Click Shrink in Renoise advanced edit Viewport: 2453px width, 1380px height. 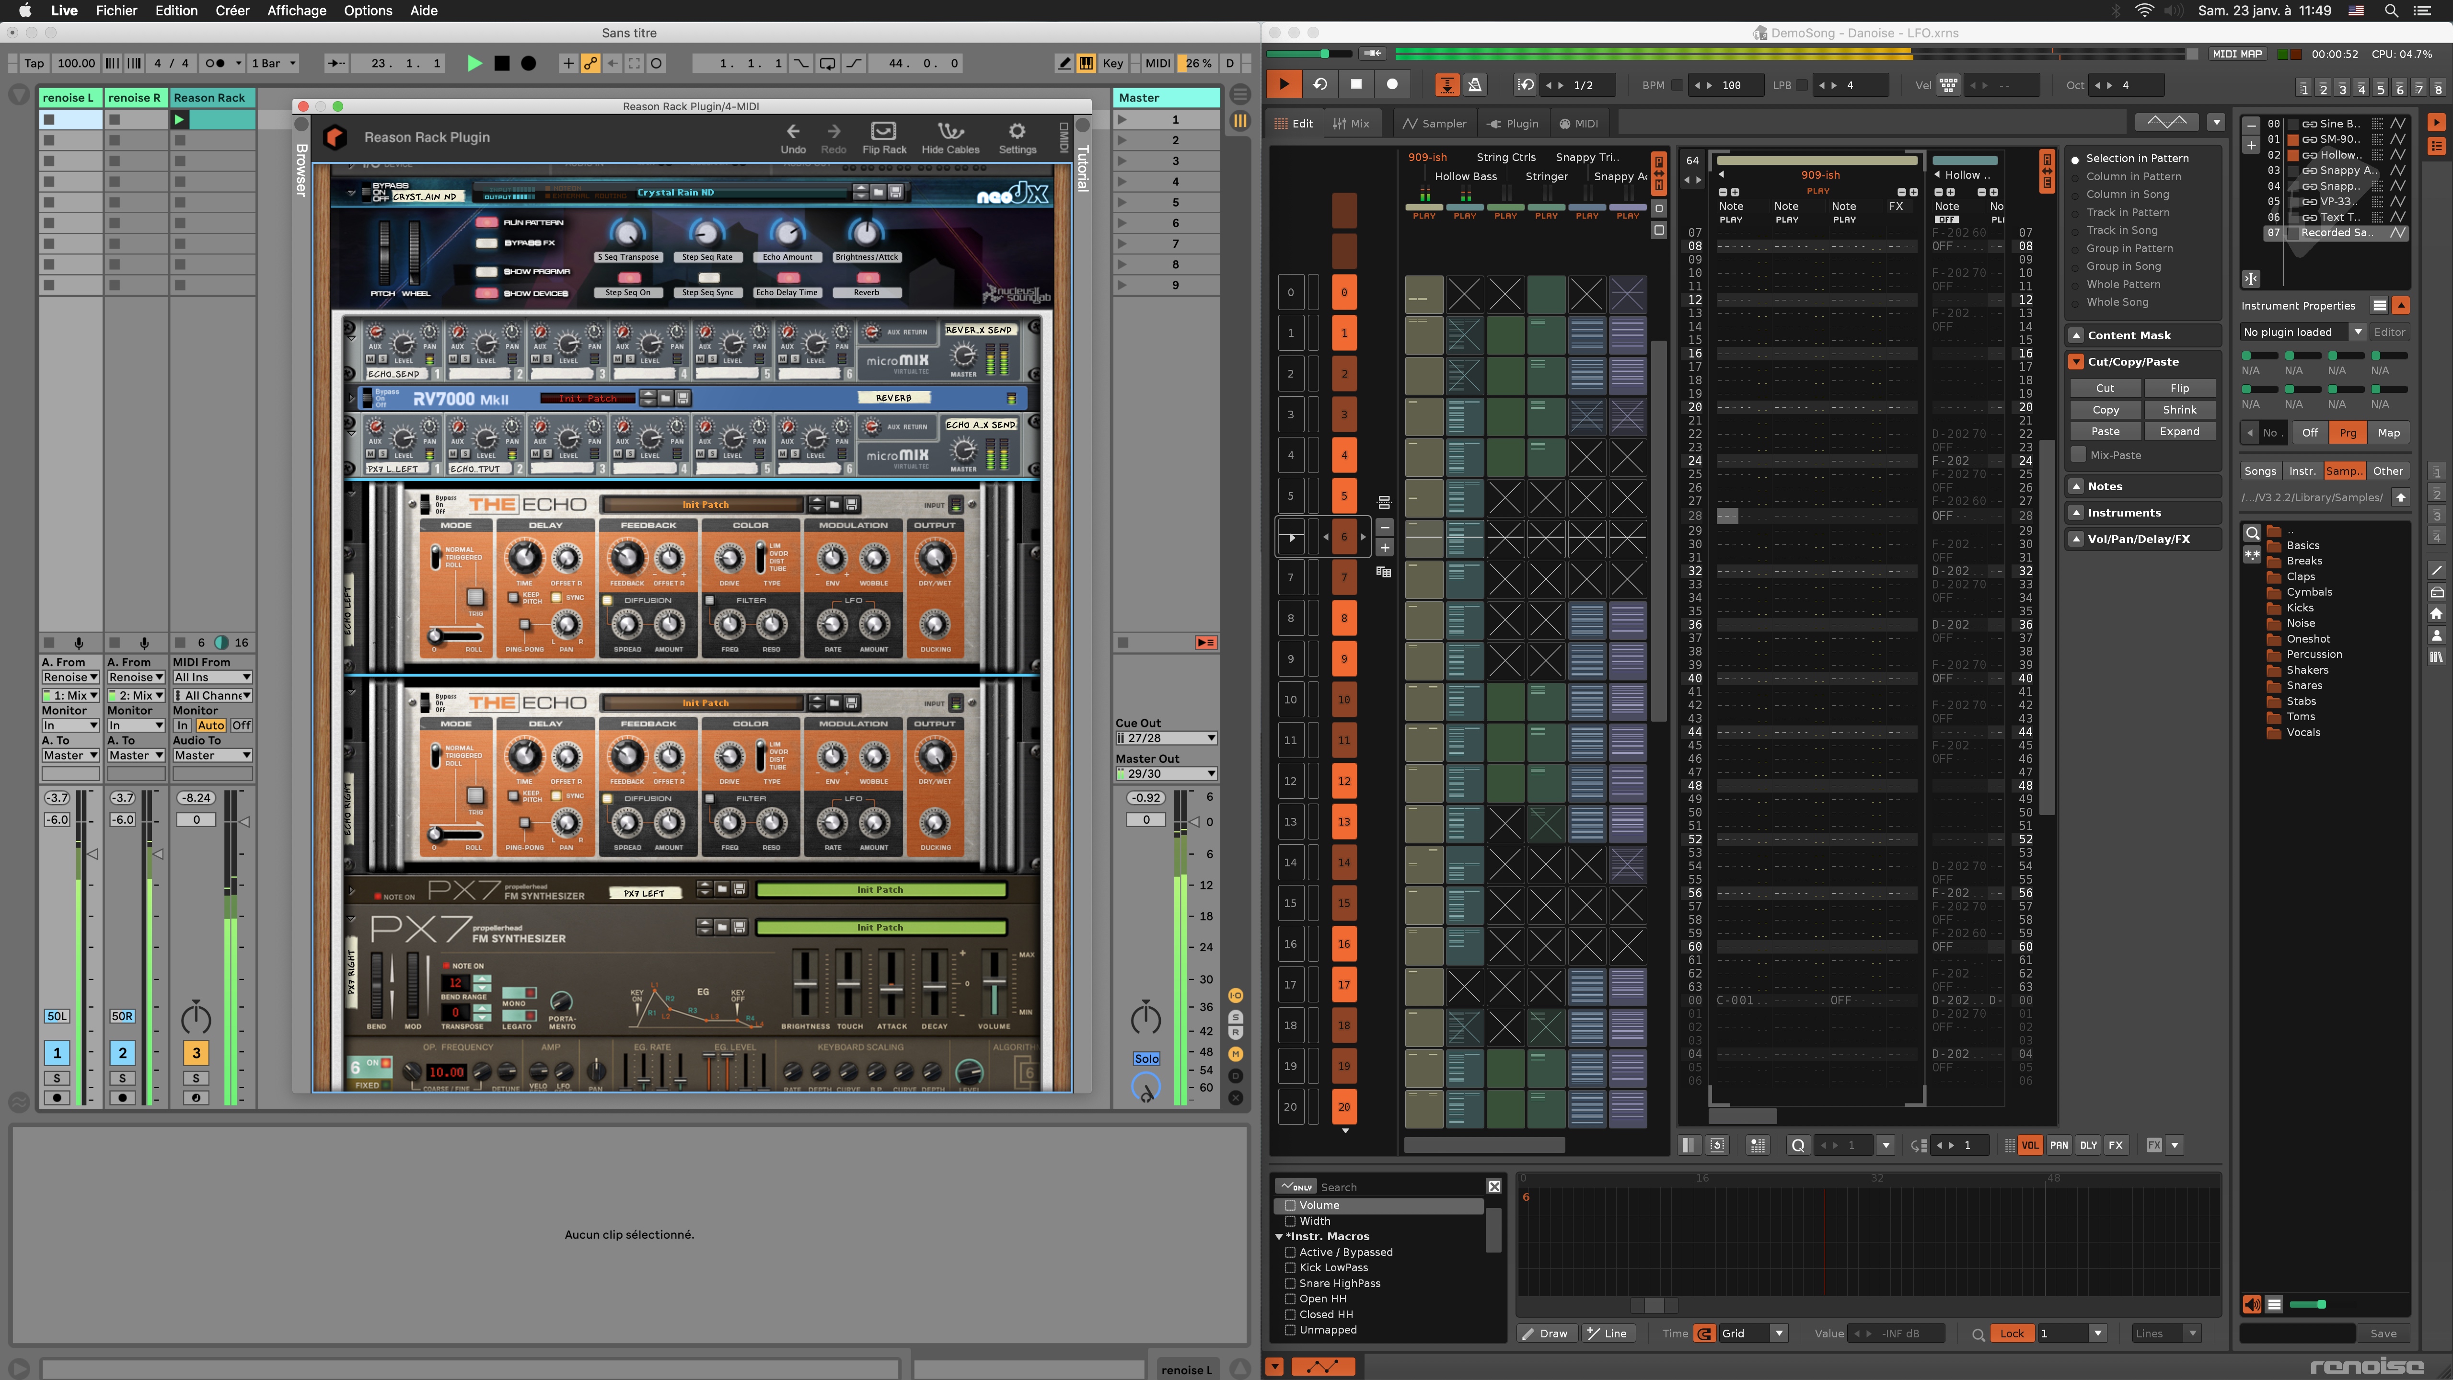(x=2180, y=410)
